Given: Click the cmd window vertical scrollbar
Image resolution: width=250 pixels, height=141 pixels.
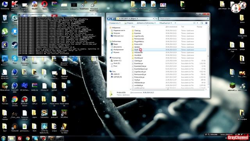Looking at the screenshot, I should pyautogui.click(x=102, y=36).
